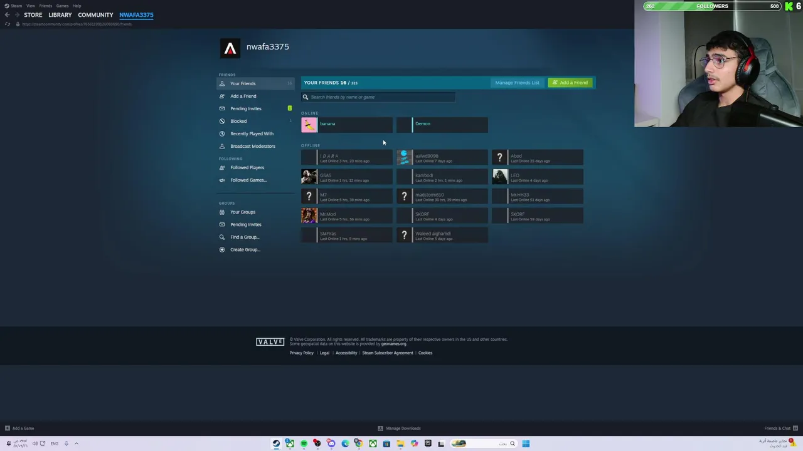The width and height of the screenshot is (803, 451).
Task: Open the Games menu
Action: point(62,6)
